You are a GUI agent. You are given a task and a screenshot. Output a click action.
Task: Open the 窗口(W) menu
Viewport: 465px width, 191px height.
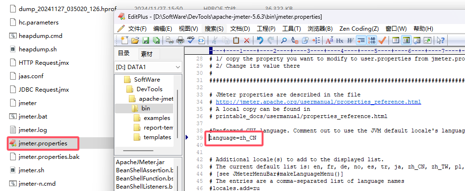click(396, 29)
